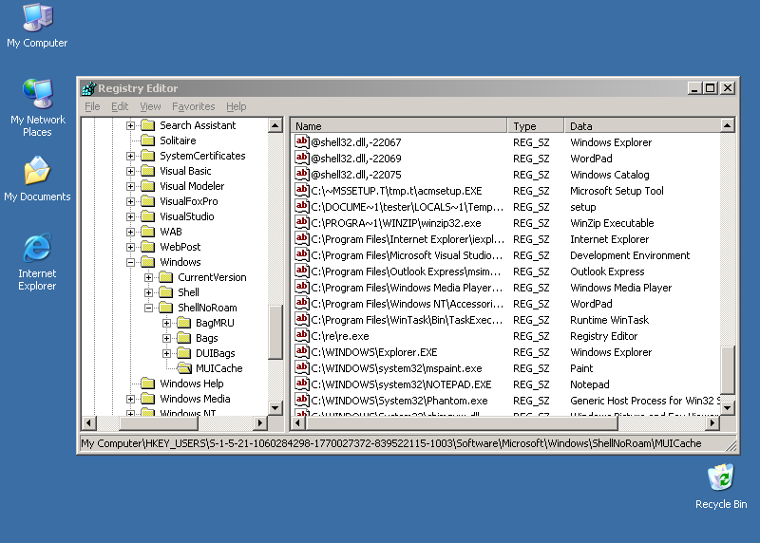The image size is (760, 543).
Task: Click the string icon of Phantom.exe value
Action: [x=302, y=400]
